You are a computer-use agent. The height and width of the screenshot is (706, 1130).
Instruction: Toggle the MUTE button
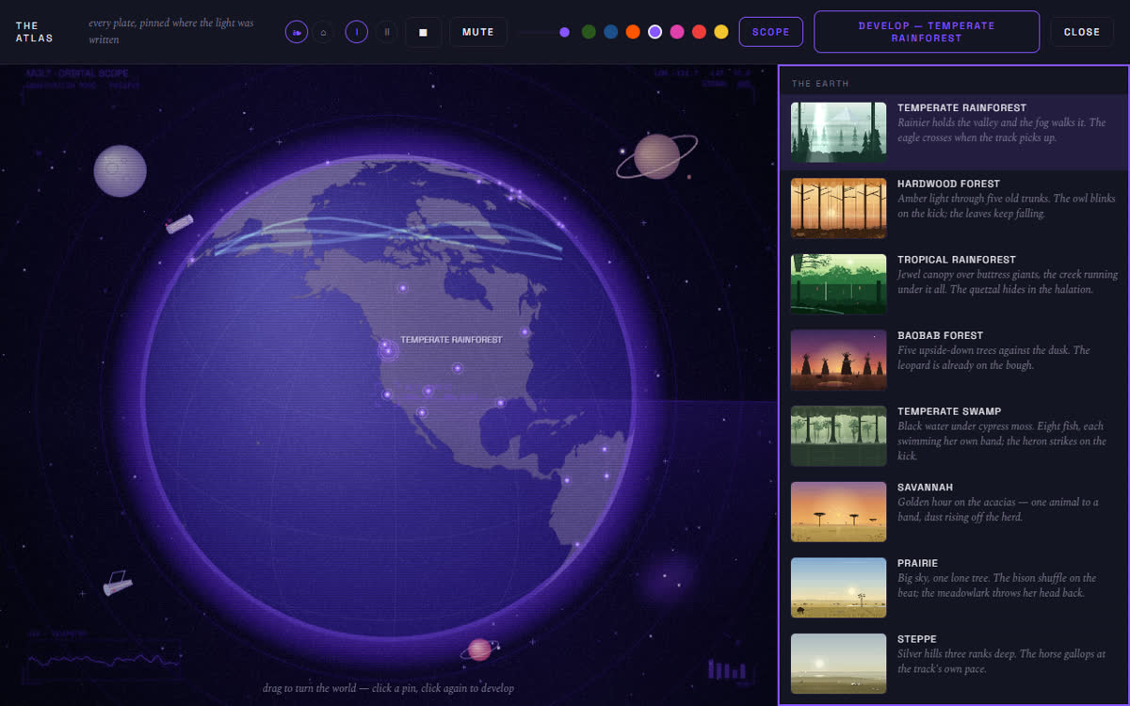(x=478, y=32)
